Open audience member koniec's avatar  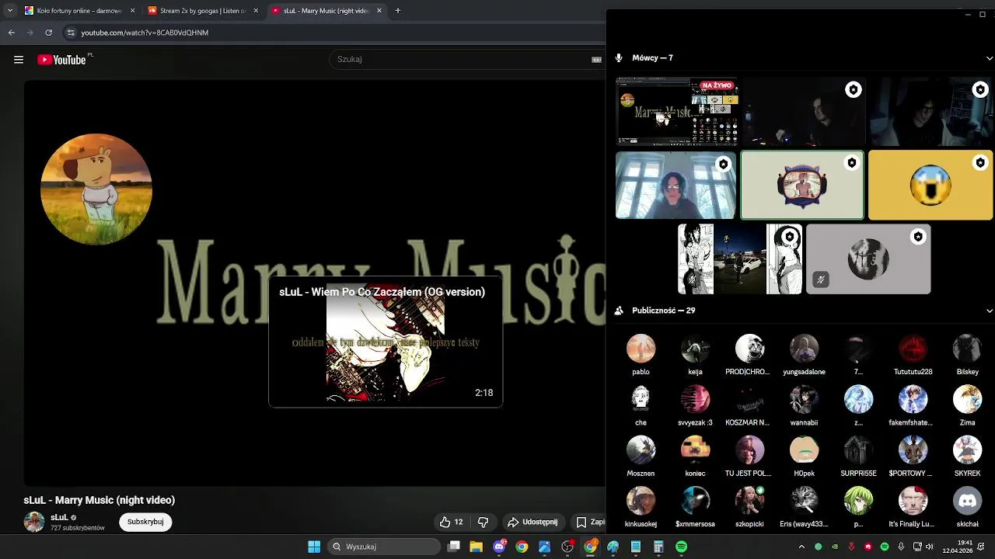(695, 450)
